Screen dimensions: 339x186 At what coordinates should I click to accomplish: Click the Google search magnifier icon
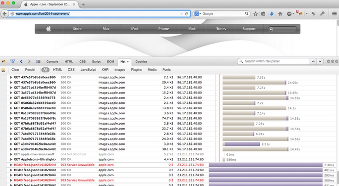[x=246, y=13]
